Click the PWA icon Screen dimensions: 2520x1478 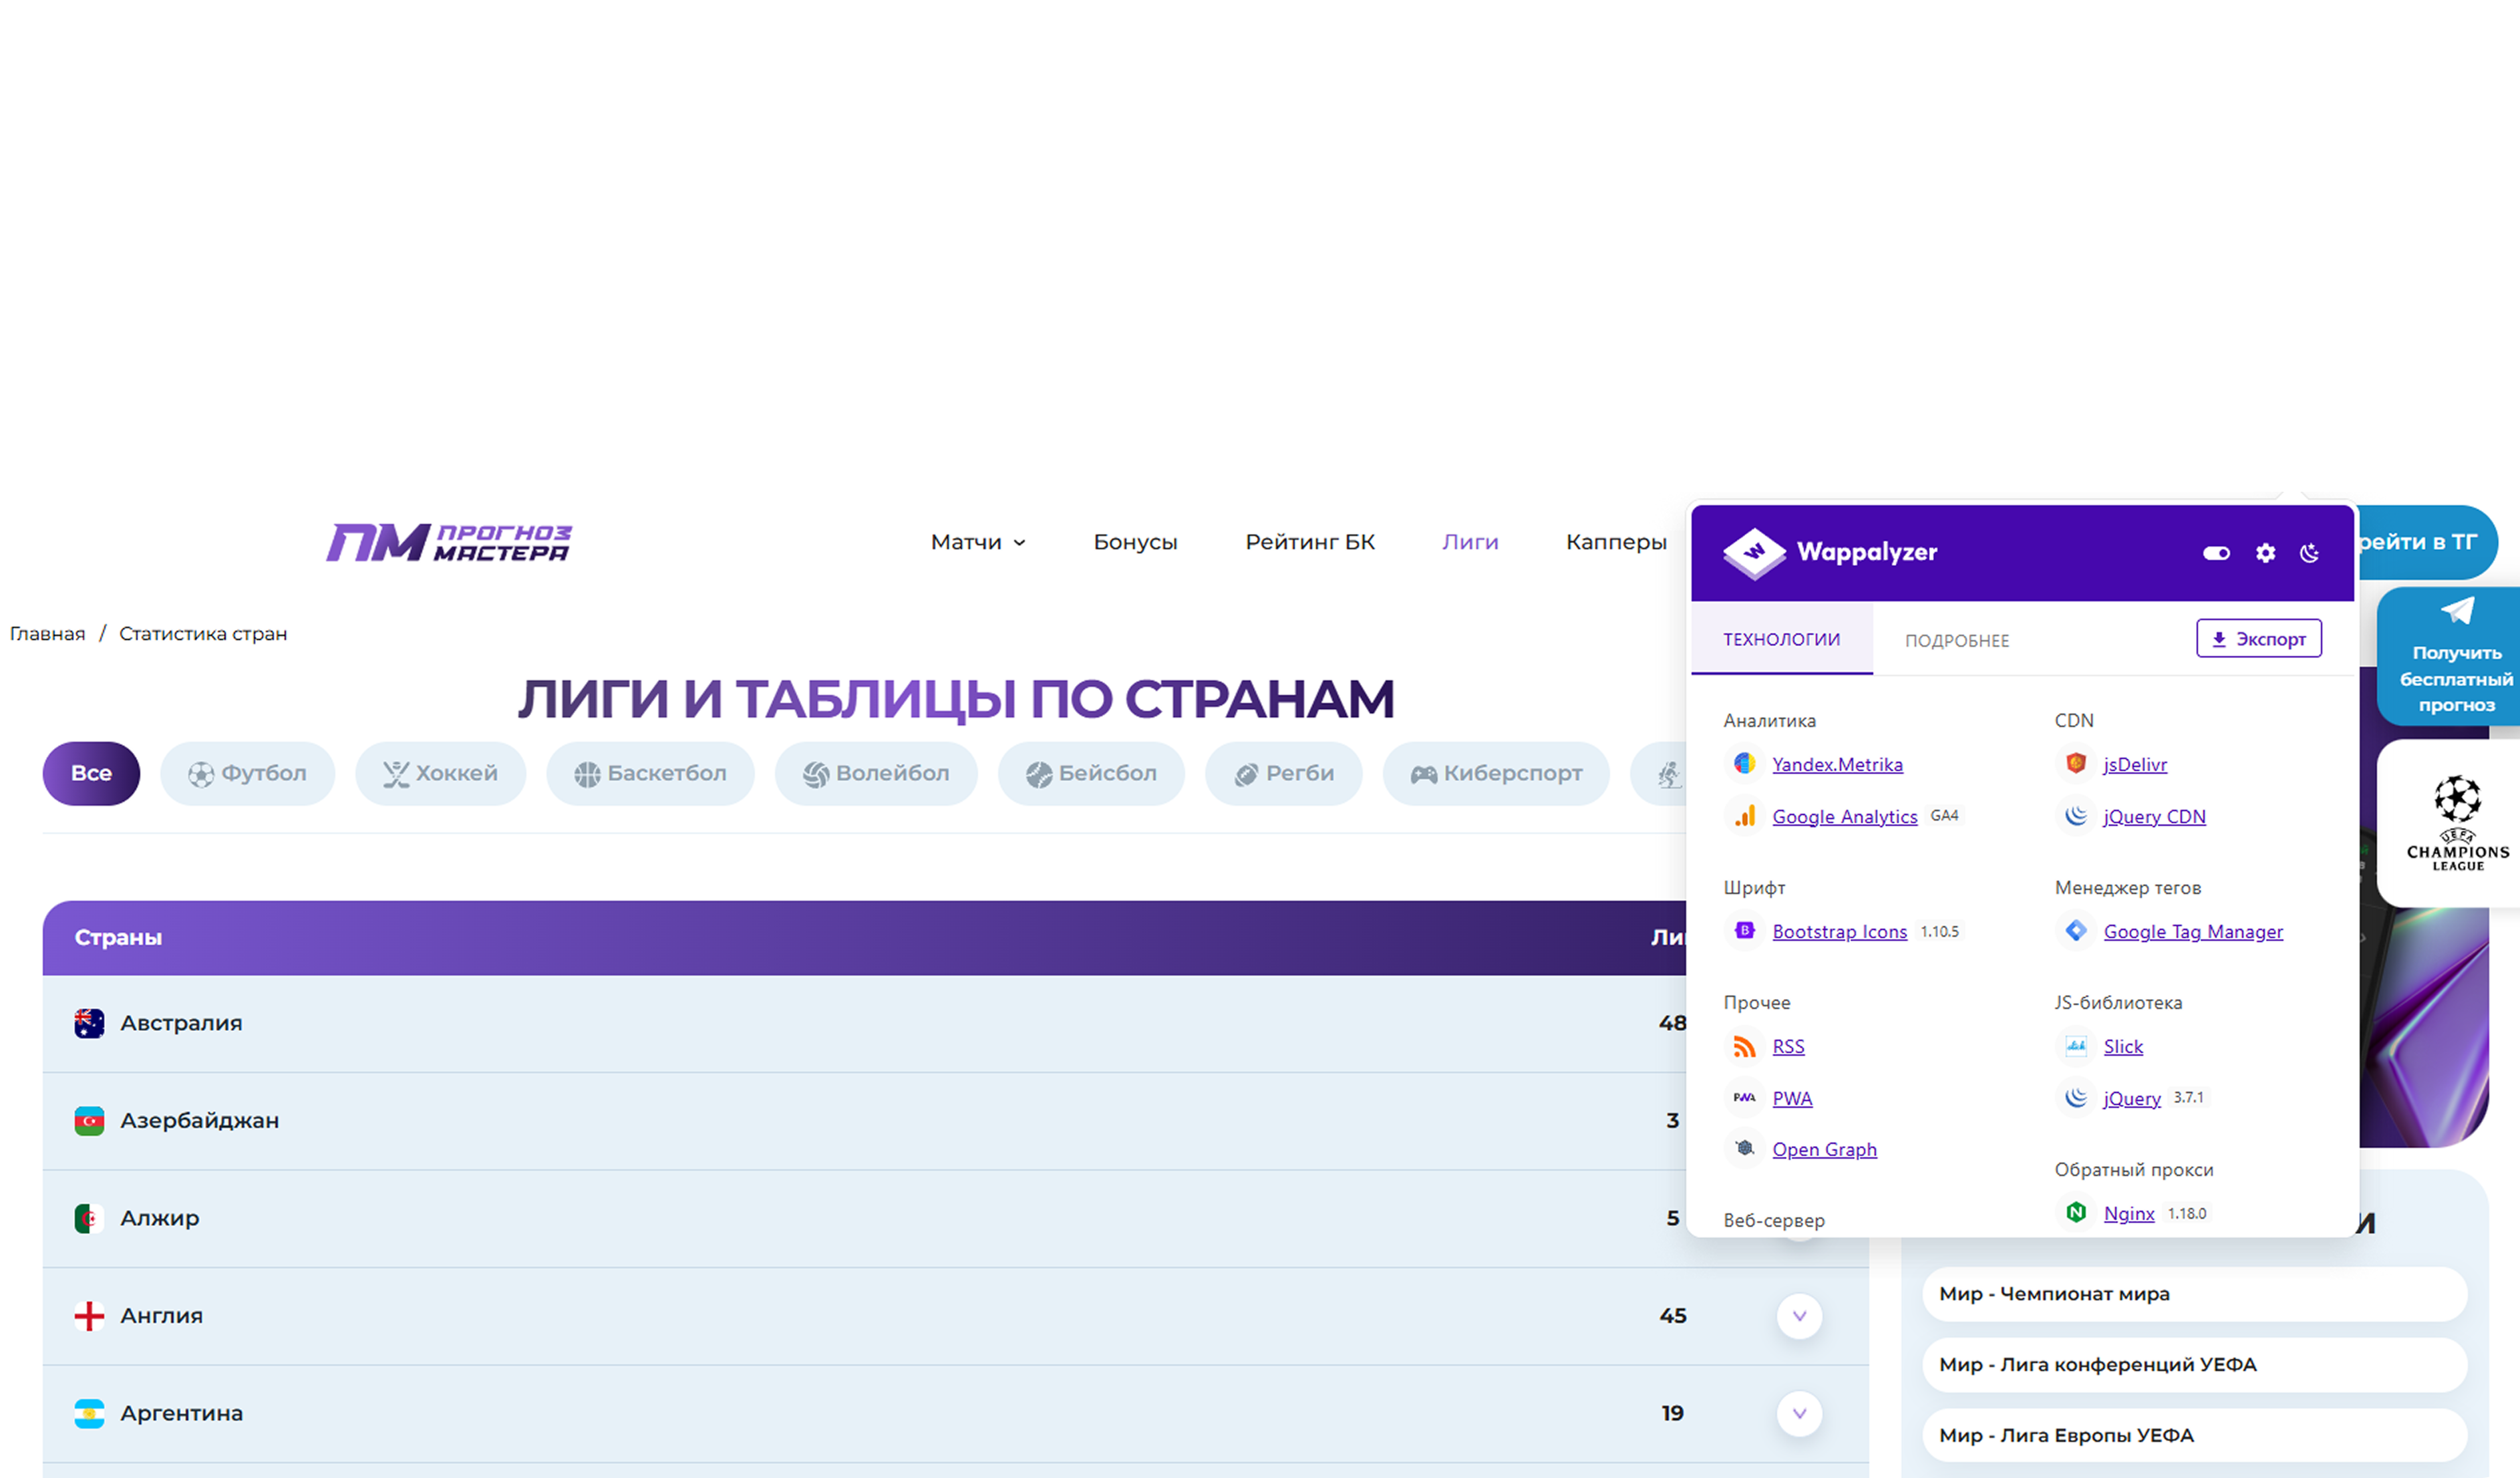click(1744, 1098)
